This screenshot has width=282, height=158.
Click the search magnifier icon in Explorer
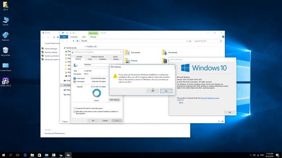(x=221, y=41)
